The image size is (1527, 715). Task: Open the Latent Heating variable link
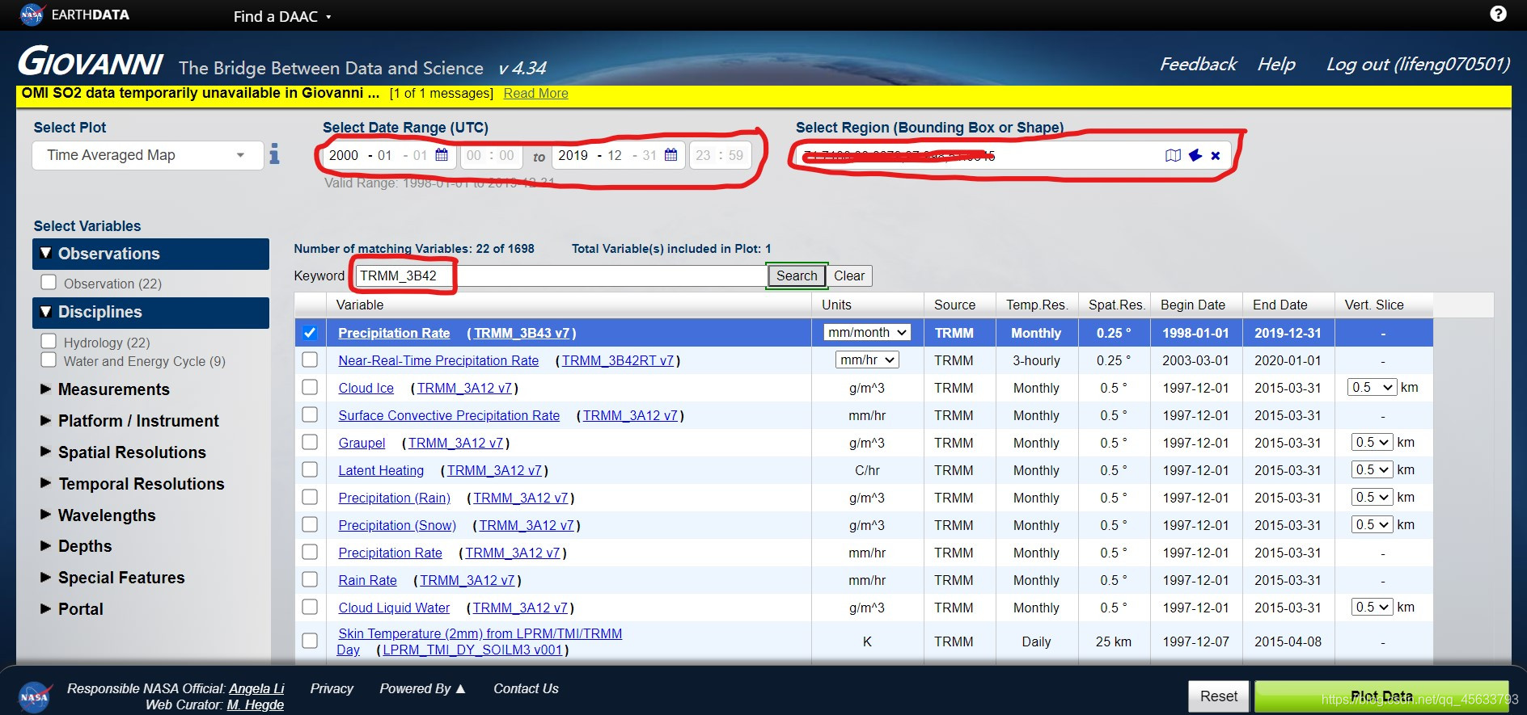point(381,470)
